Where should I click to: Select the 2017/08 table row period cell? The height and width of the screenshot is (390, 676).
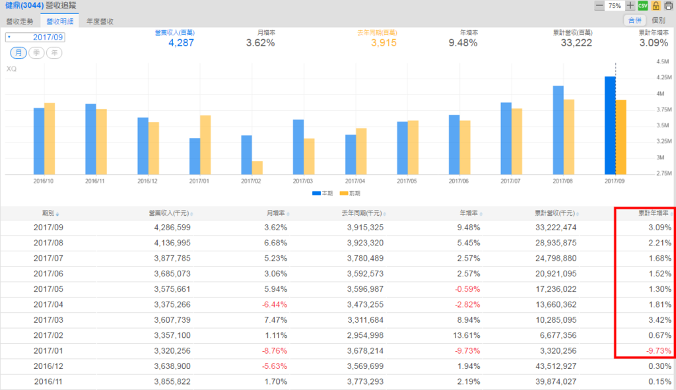pyautogui.click(x=48, y=243)
